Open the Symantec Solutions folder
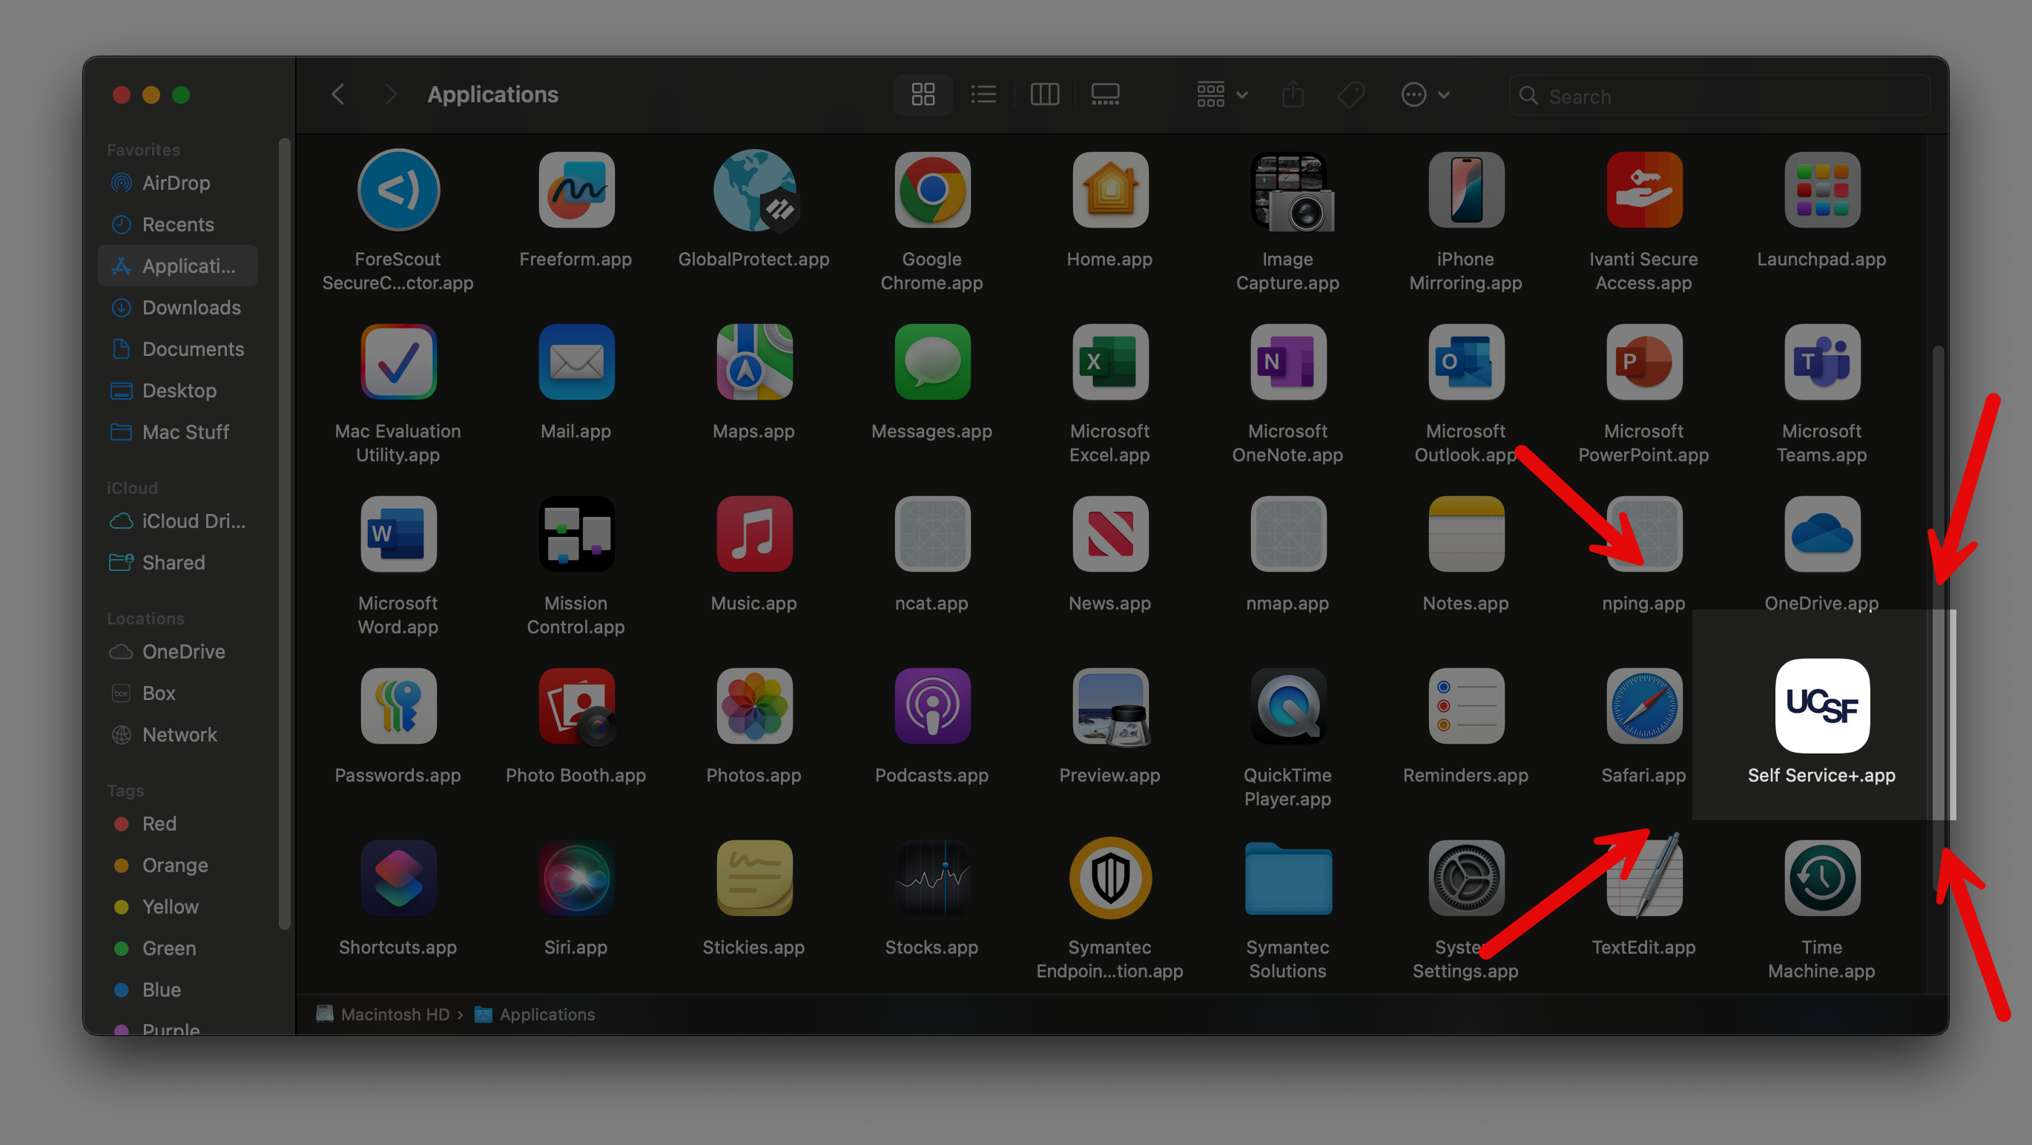This screenshot has width=2032, height=1145. click(1287, 878)
